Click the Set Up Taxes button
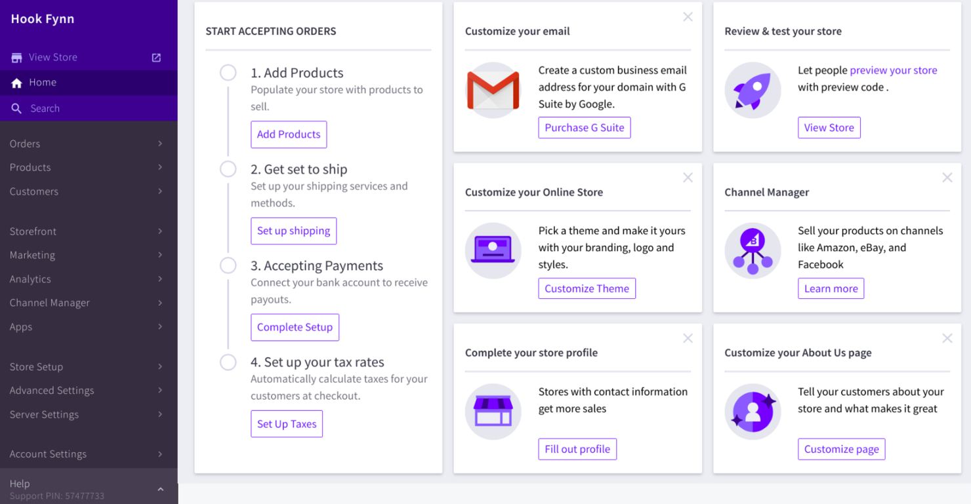The width and height of the screenshot is (971, 504). [x=287, y=424]
